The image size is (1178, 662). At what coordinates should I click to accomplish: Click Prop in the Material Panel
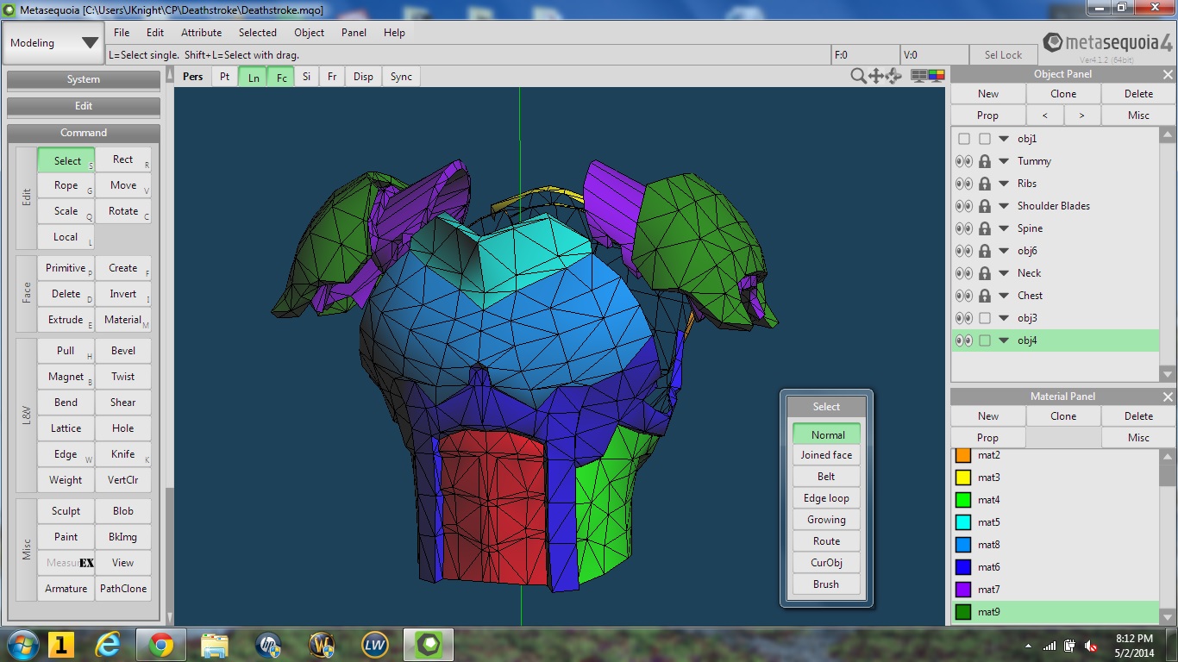(988, 438)
